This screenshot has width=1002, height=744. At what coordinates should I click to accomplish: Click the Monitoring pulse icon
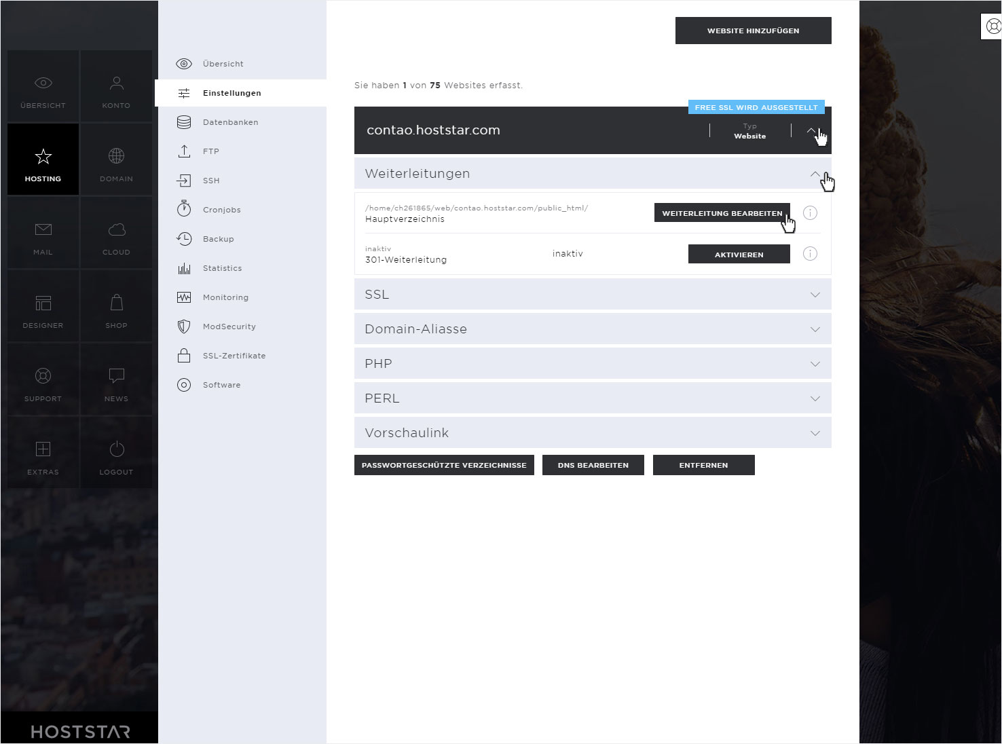184,297
